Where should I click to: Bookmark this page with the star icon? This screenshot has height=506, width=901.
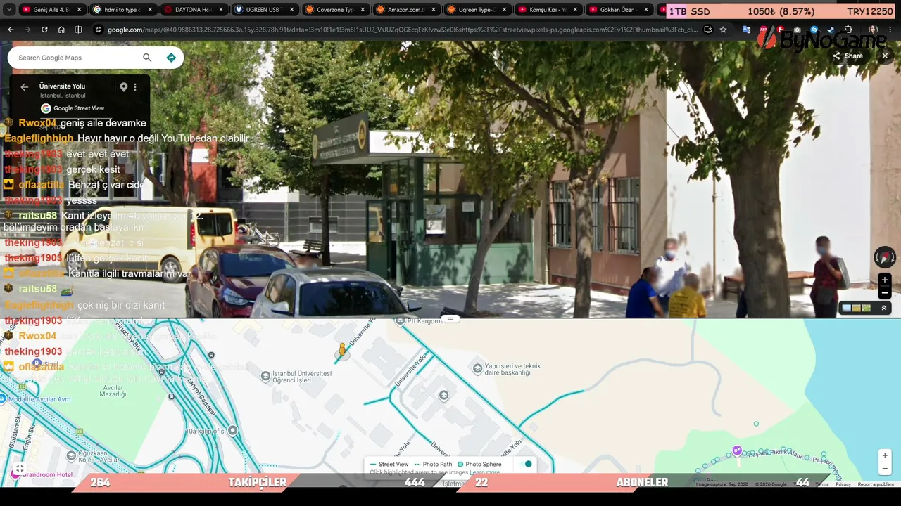[723, 30]
